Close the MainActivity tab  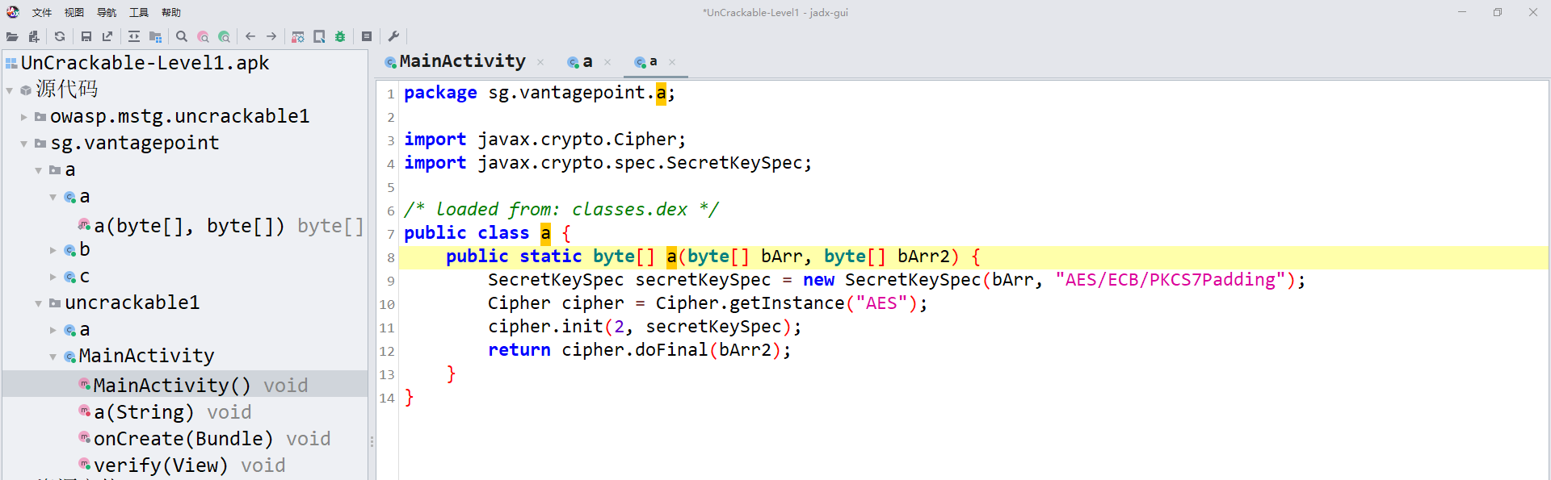tap(540, 62)
